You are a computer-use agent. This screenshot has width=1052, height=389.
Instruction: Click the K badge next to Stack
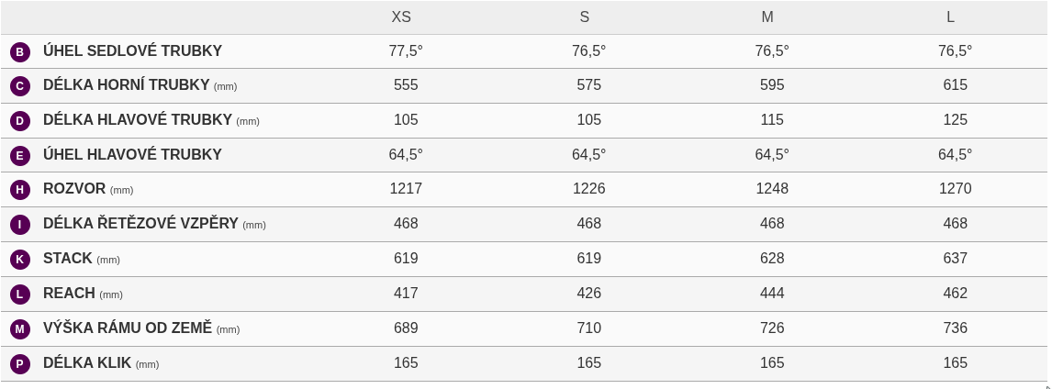coord(20,260)
